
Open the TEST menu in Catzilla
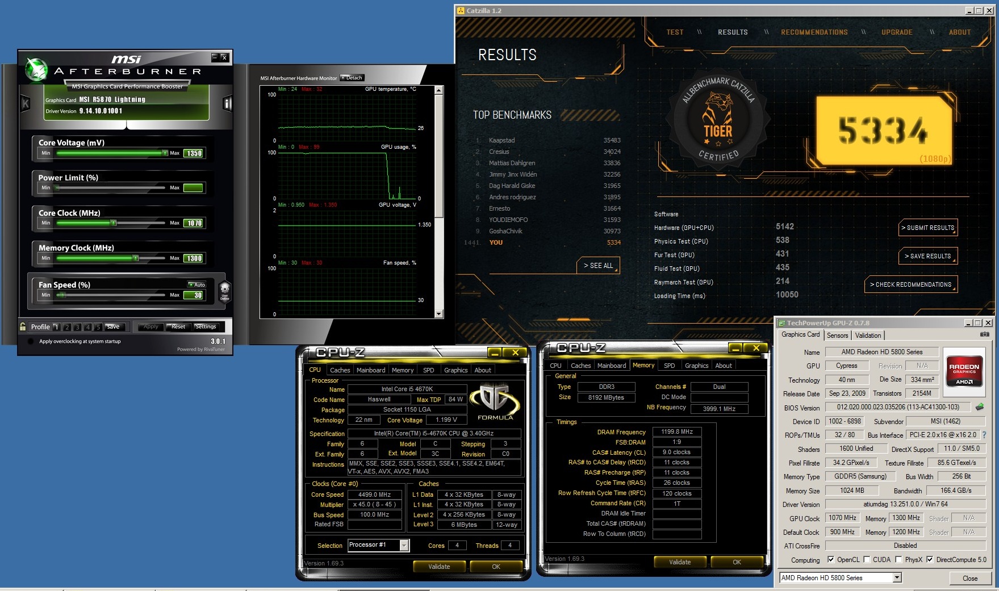pyautogui.click(x=675, y=32)
